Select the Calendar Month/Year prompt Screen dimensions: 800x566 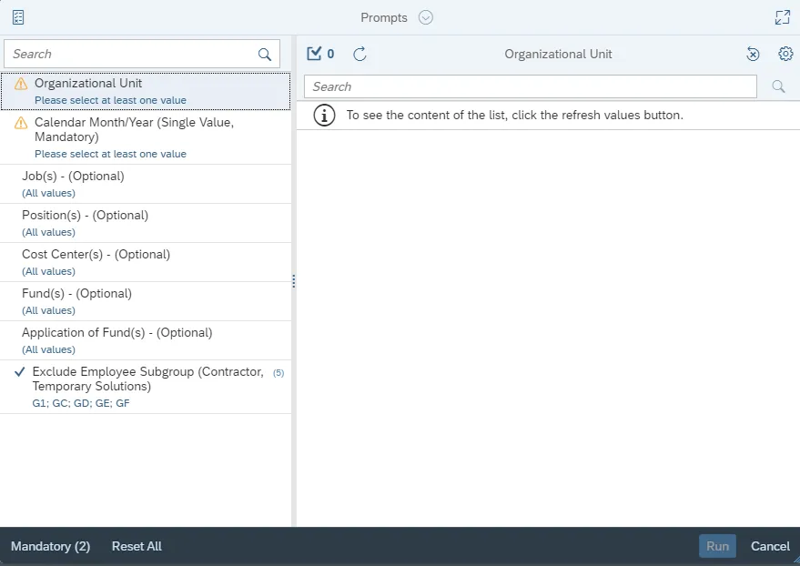point(146,136)
